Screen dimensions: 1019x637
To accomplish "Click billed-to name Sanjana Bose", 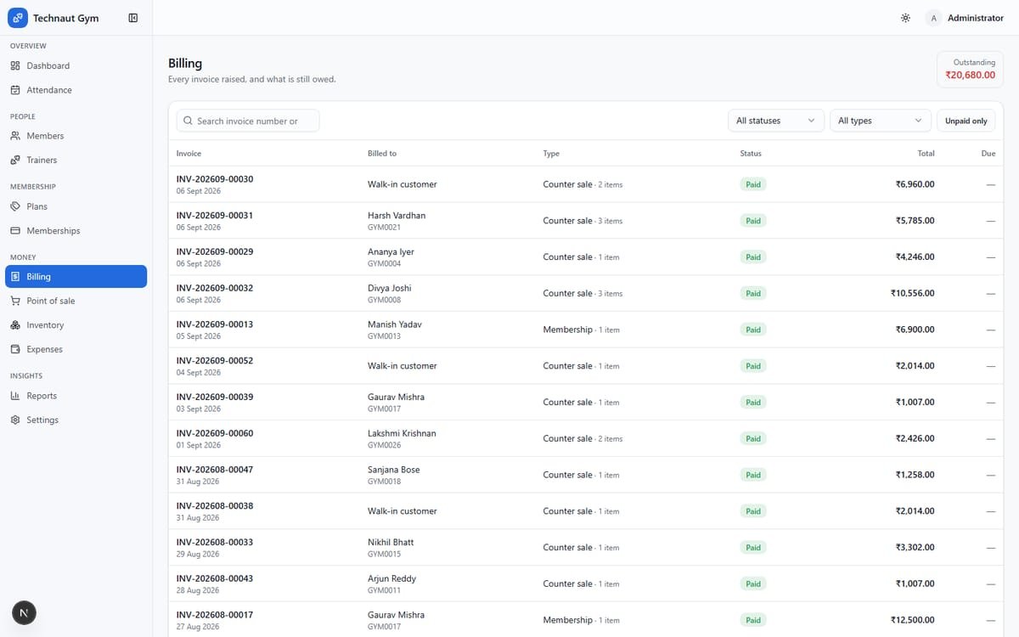I will (394, 470).
